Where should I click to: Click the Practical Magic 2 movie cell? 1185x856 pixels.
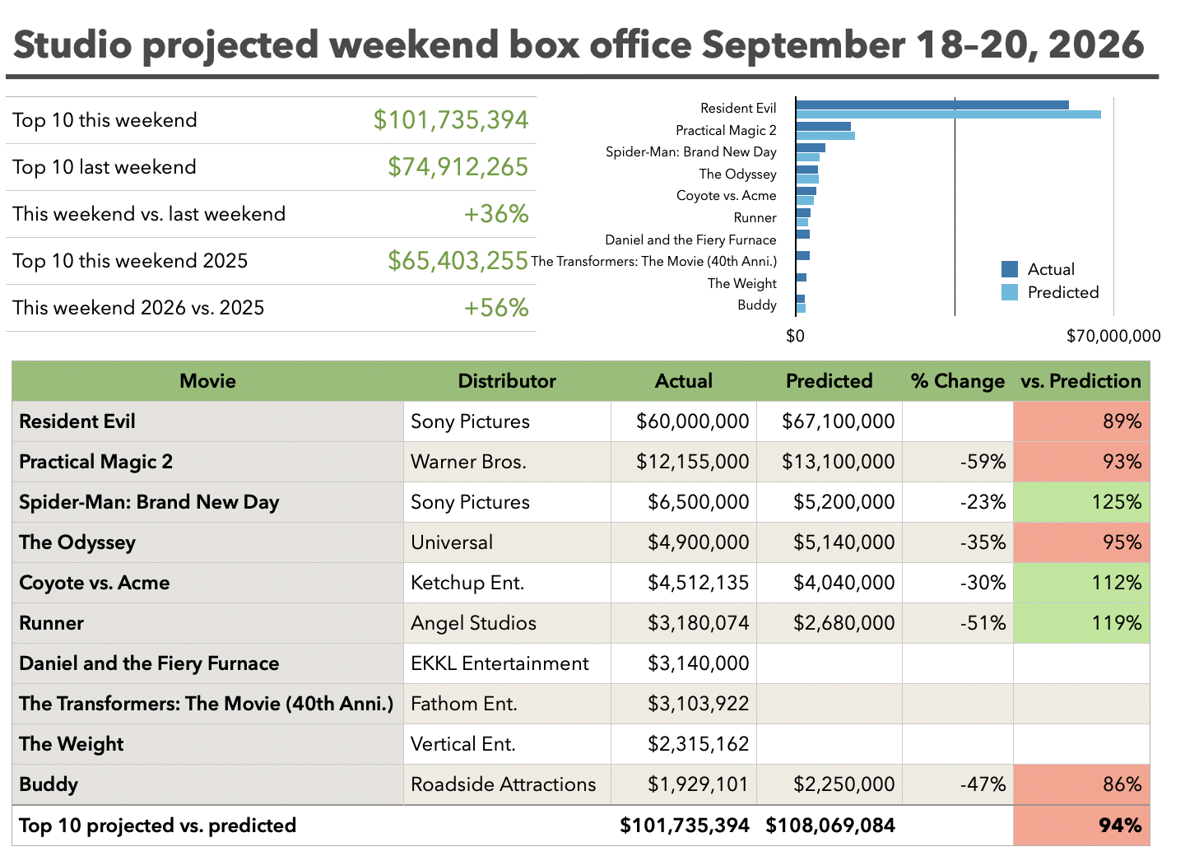click(x=207, y=462)
